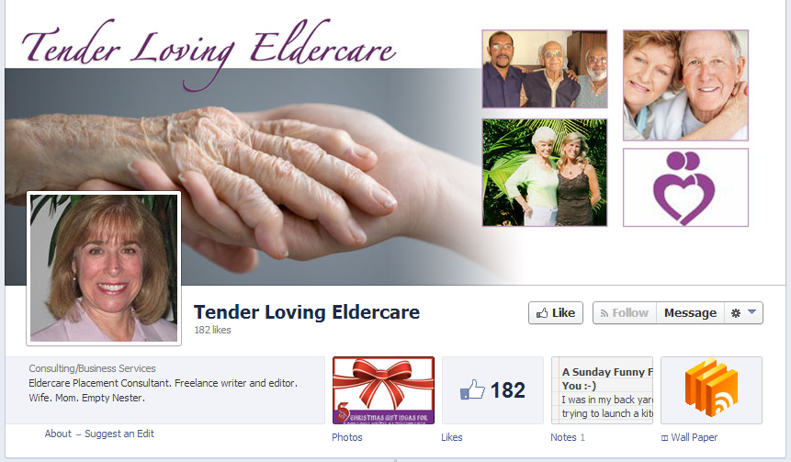Click the thumbs-up Like button
This screenshot has width=791, height=462.
pyautogui.click(x=556, y=312)
